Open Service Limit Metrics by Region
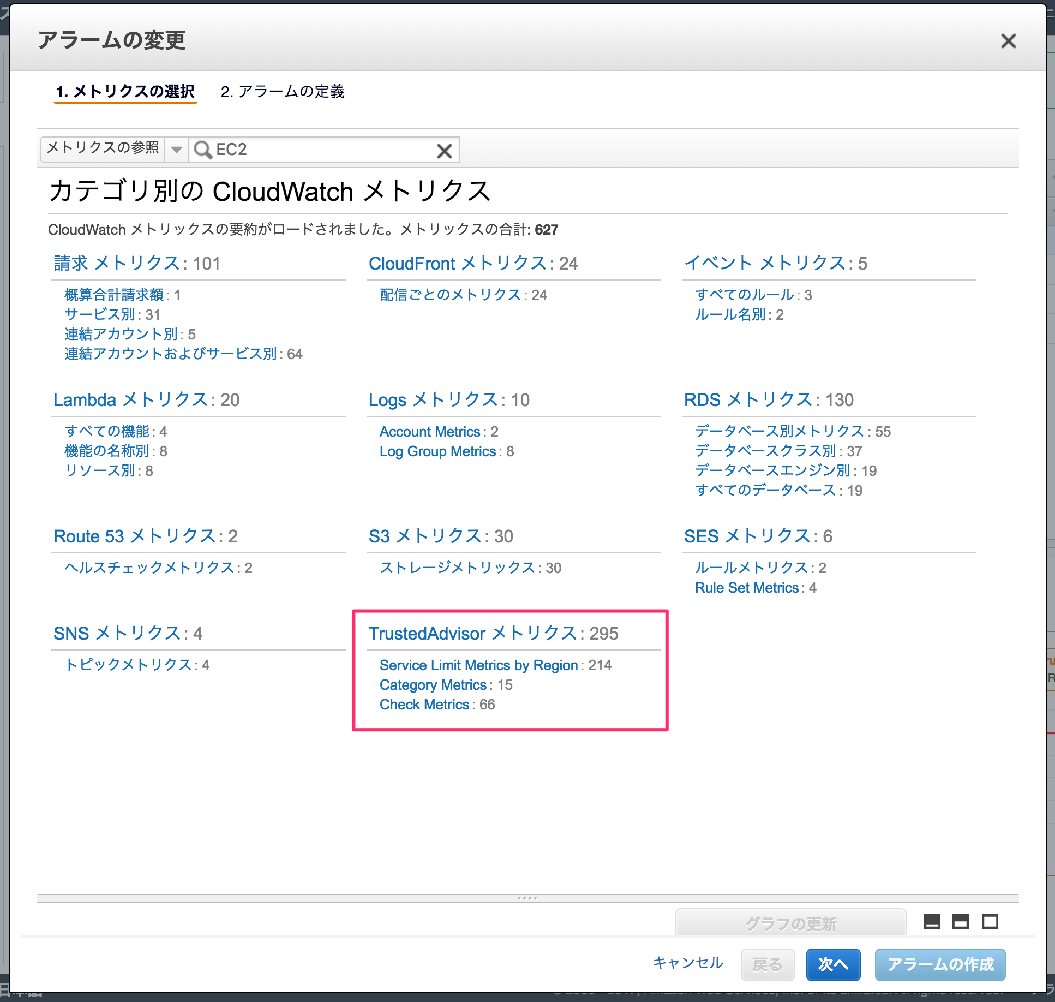1055x1002 pixels. (478, 665)
